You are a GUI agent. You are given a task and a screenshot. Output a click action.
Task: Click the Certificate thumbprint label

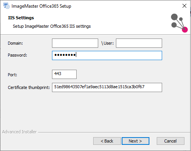pyautogui.click(x=29, y=87)
